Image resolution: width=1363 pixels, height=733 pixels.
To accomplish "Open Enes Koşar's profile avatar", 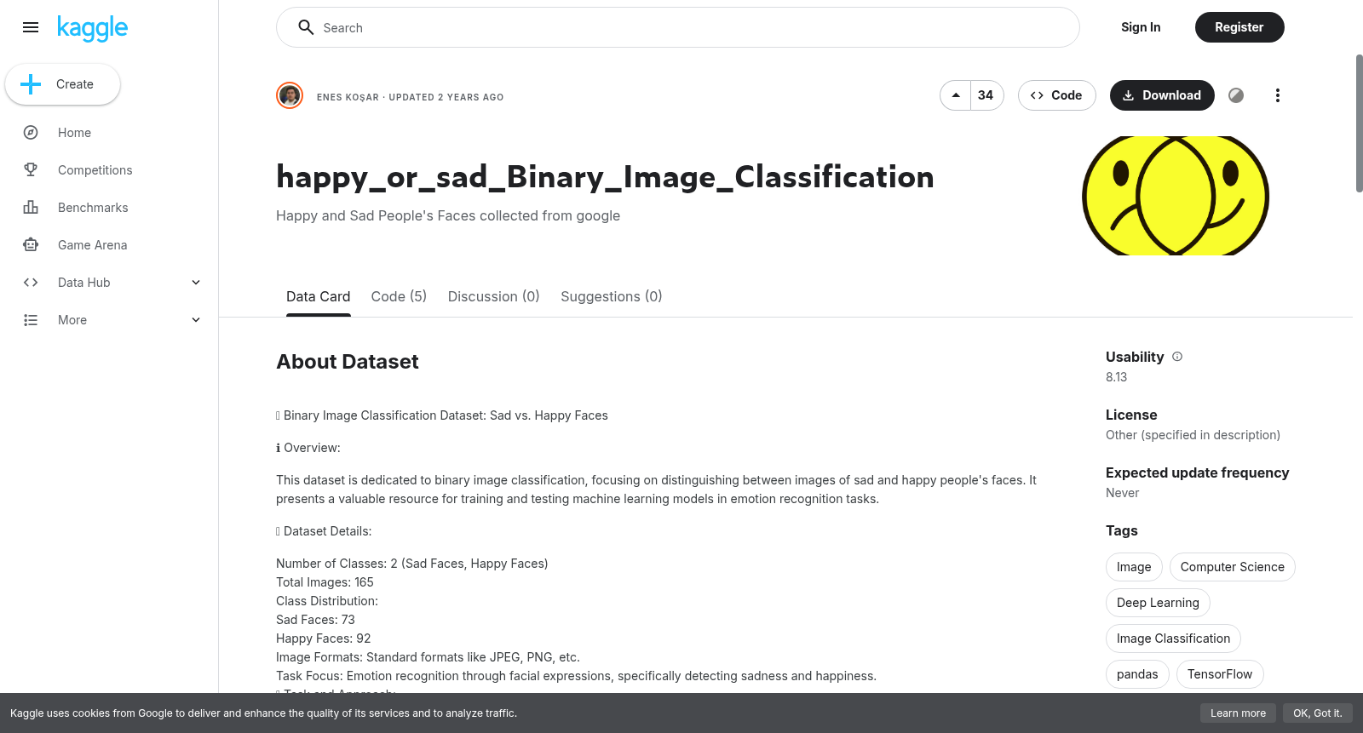I will coord(290,95).
